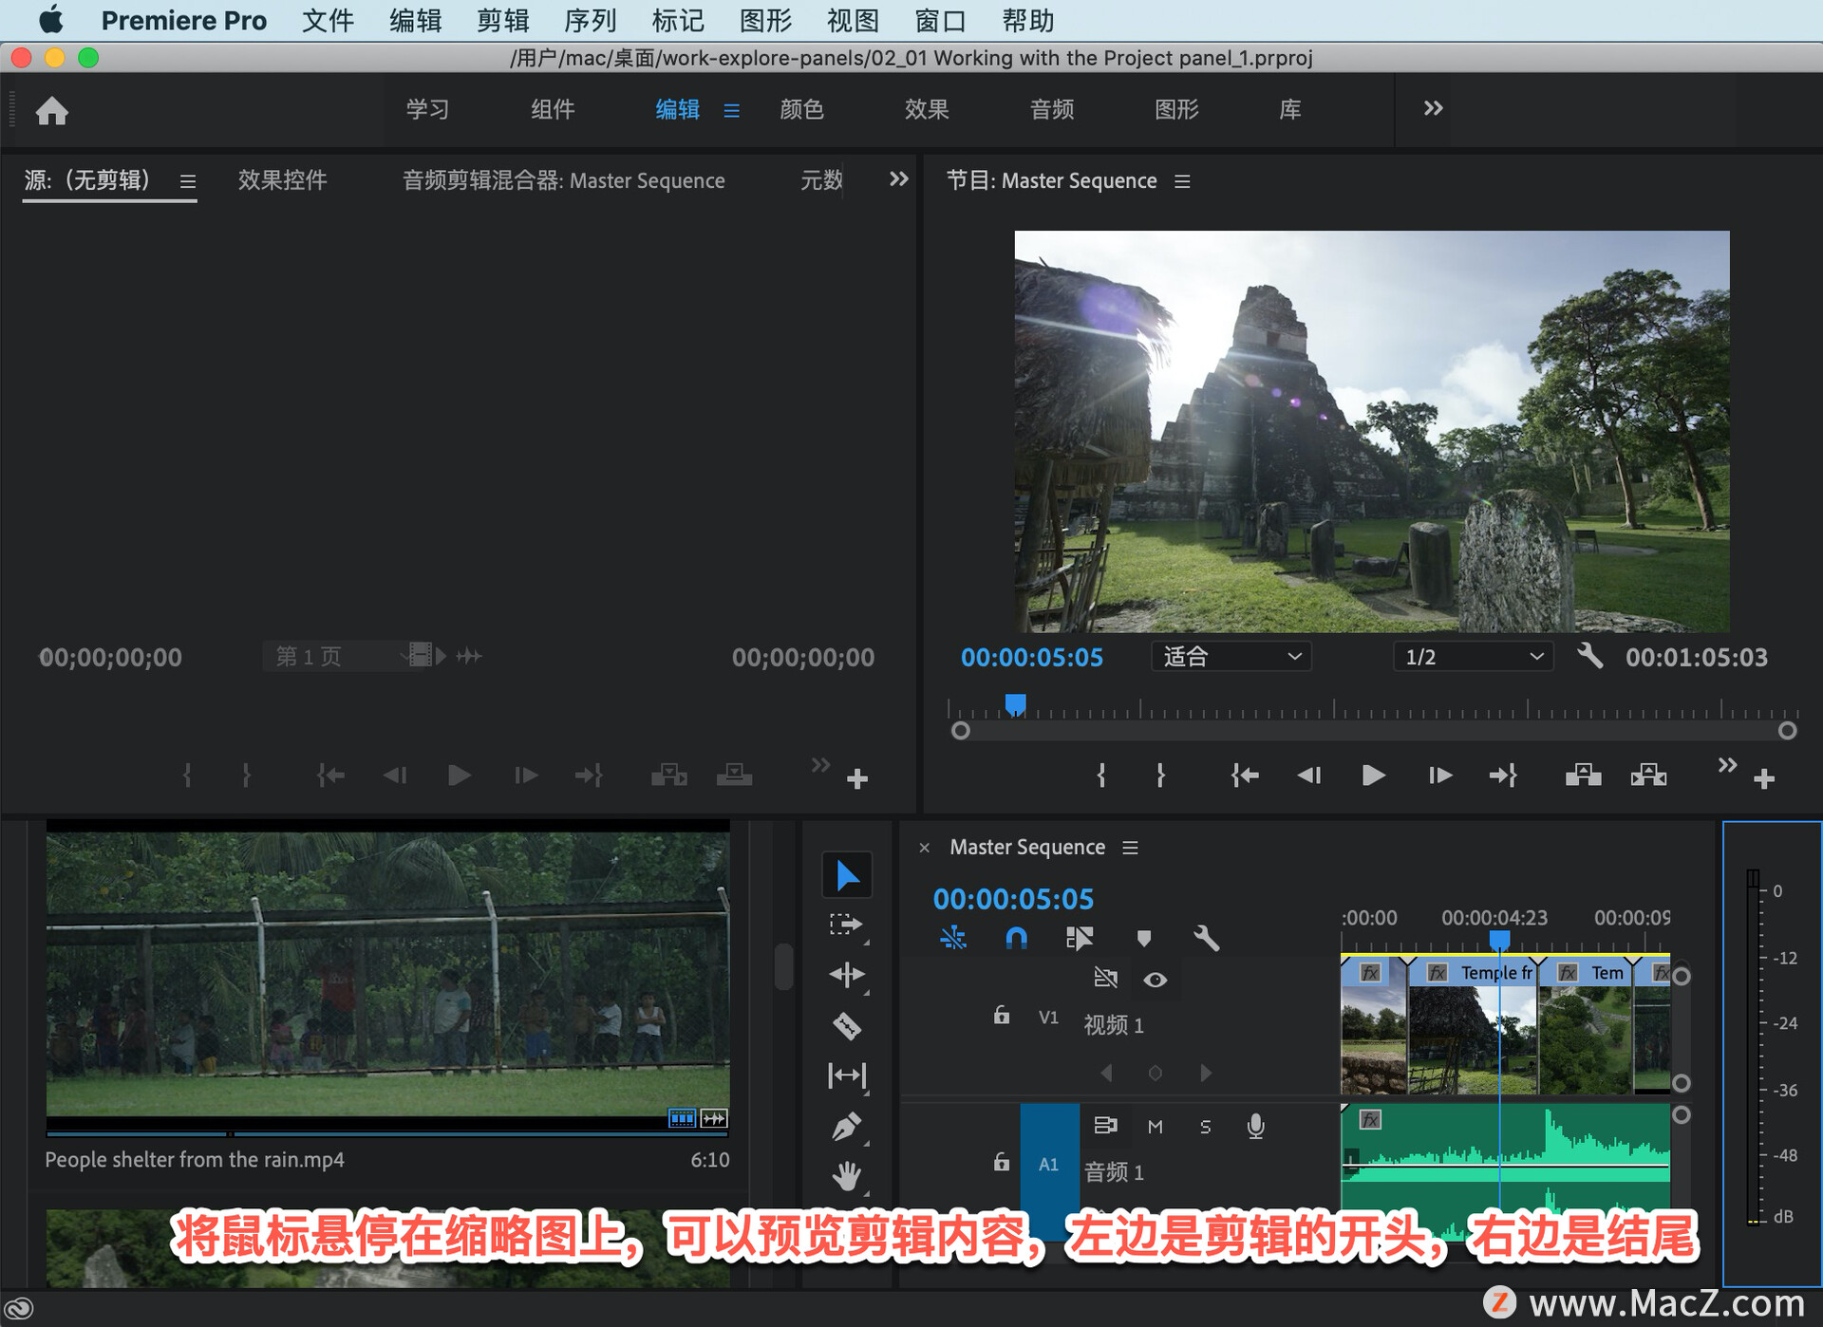The height and width of the screenshot is (1327, 1823).
Task: Open 序列 menu
Action: [x=590, y=20]
